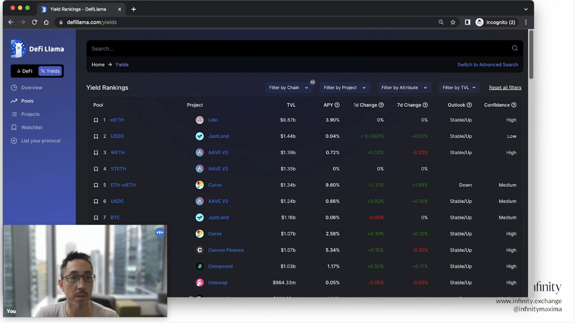
Task: Click the 1d Change help icon
Action: 381,105
